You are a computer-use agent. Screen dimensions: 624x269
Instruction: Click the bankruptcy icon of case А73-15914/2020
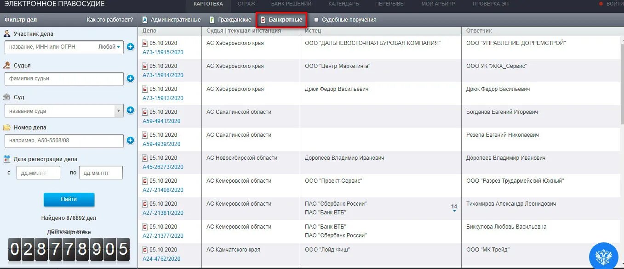point(145,66)
